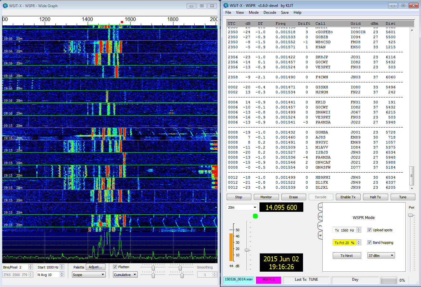Uncheck the Flatten checkbox
This screenshot has height=287, width=421.
pos(115,267)
